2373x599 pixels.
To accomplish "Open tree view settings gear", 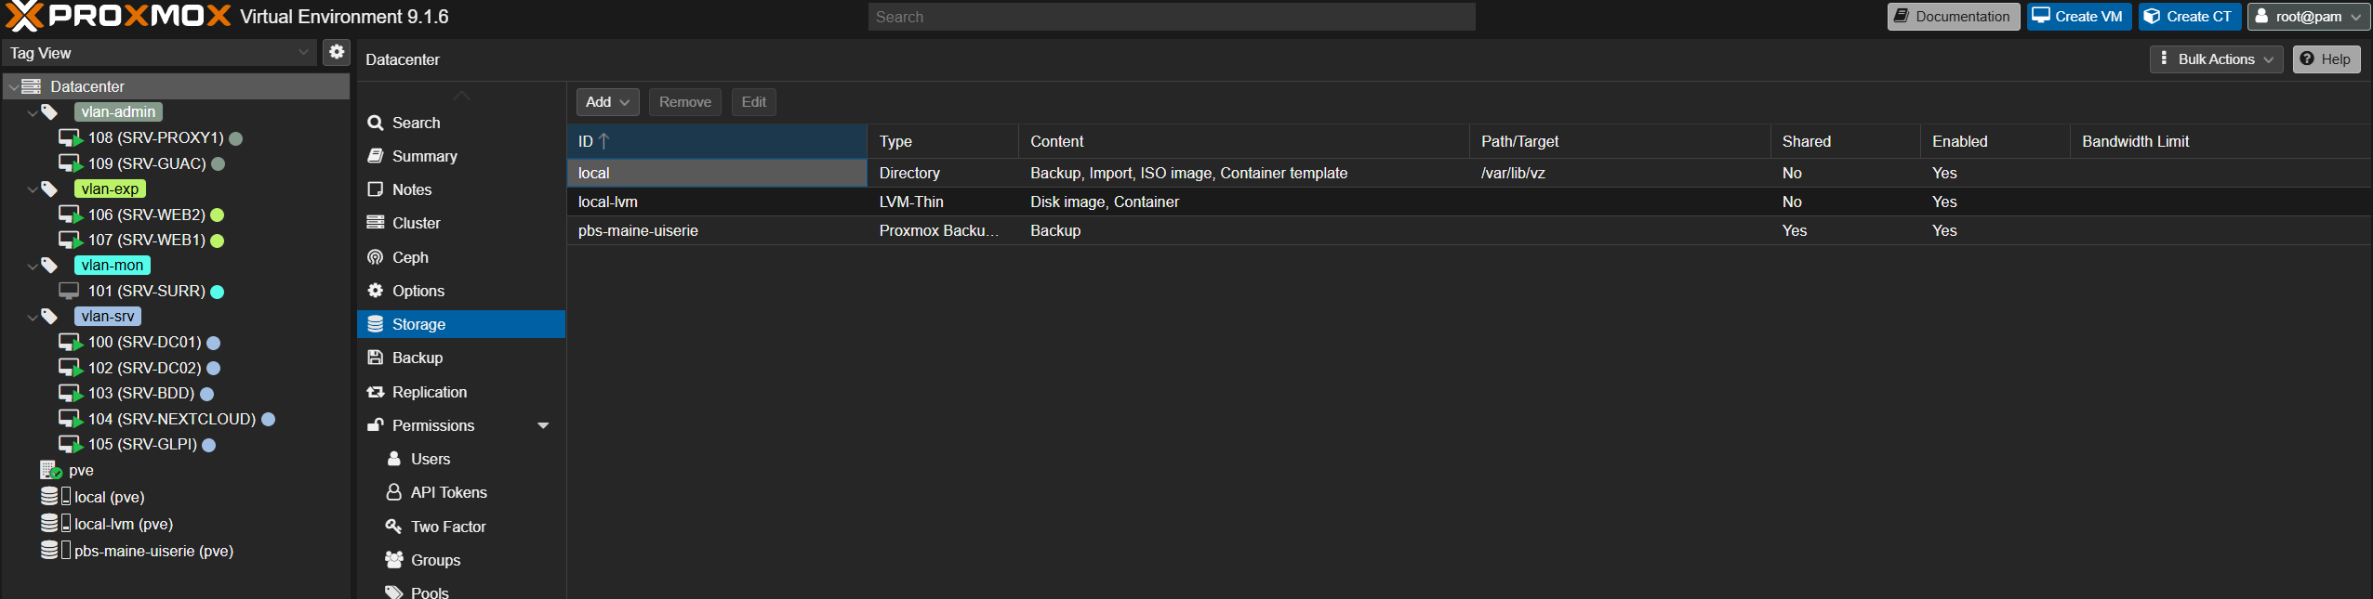I will 337,53.
